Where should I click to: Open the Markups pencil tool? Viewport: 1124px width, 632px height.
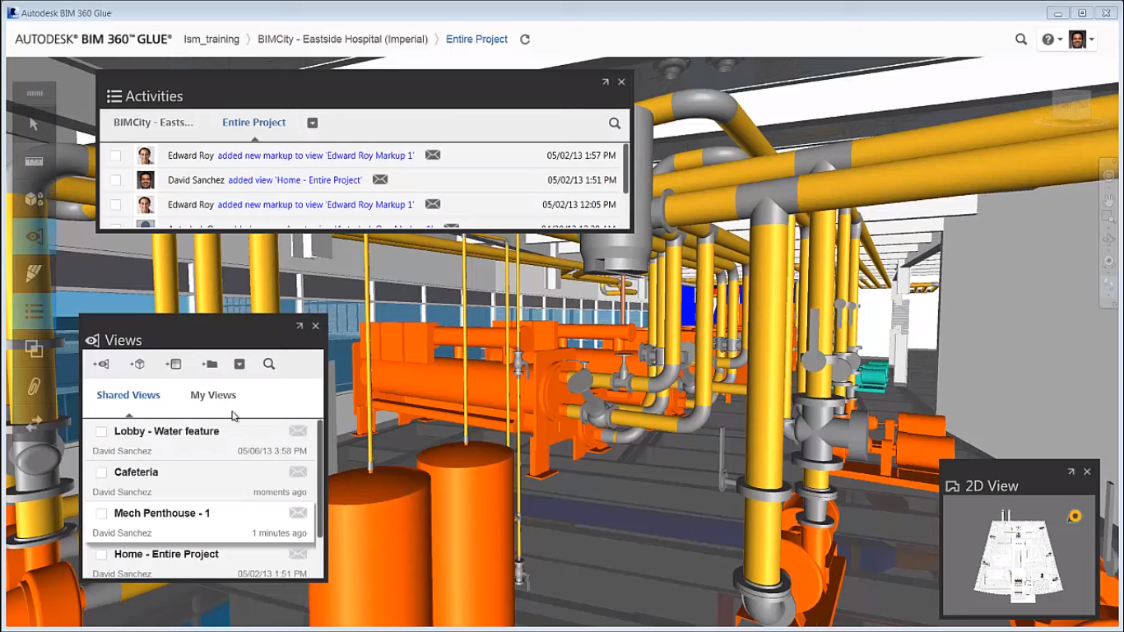click(34, 273)
